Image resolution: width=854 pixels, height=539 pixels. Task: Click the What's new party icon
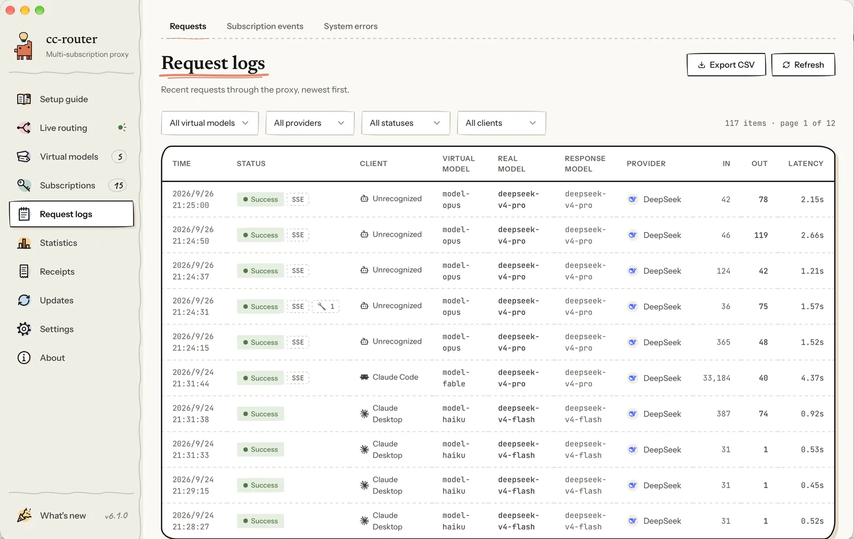point(24,515)
